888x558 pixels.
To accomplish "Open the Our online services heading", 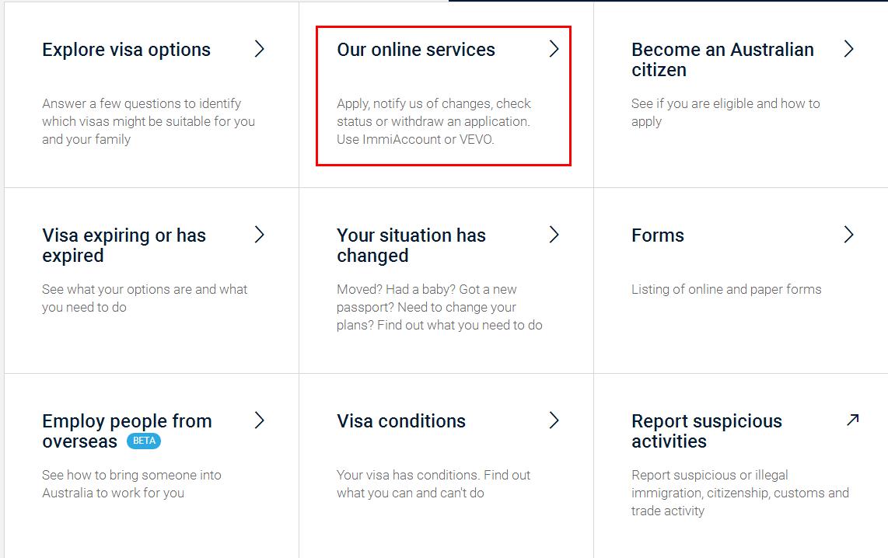I will pos(415,50).
